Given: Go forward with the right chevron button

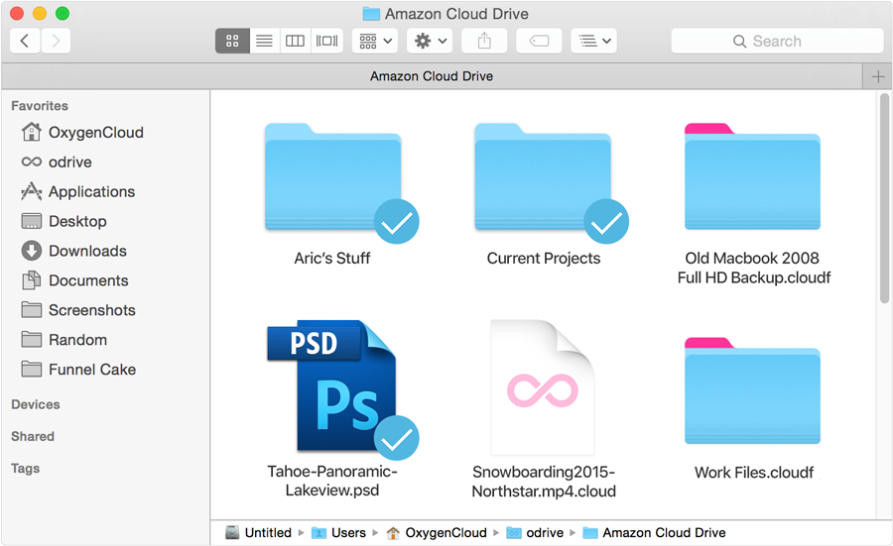Looking at the screenshot, I should (56, 41).
